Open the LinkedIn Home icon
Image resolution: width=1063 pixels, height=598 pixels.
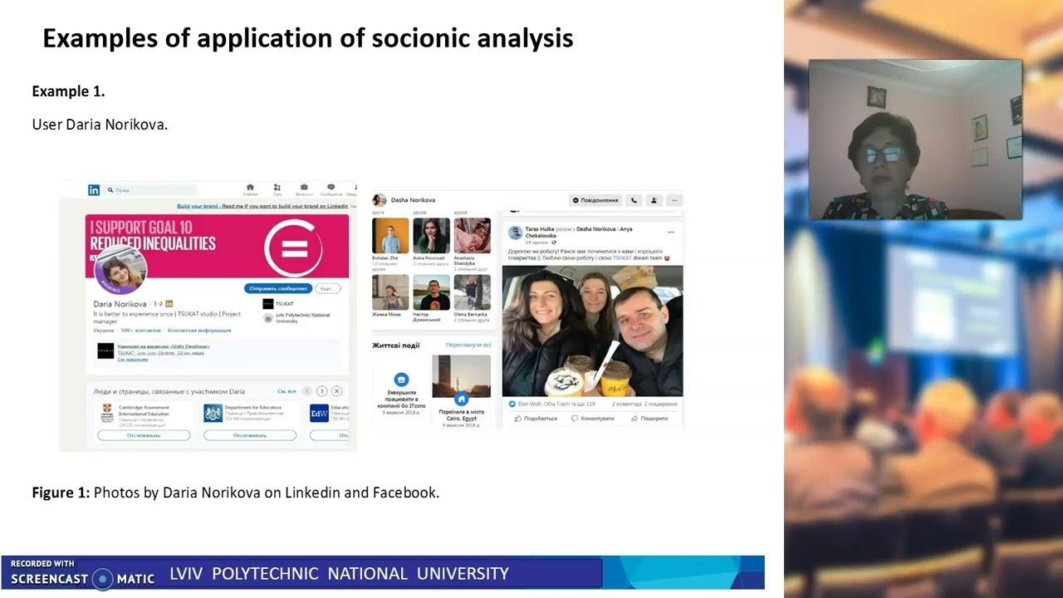point(250,190)
